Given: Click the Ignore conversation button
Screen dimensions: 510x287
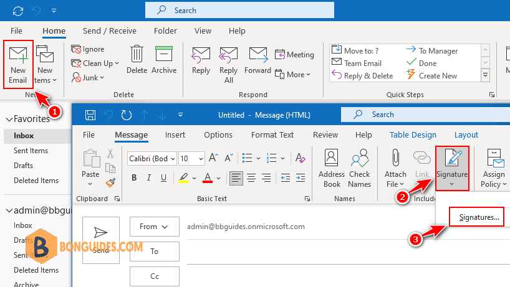Looking at the screenshot, I should pos(88,49).
